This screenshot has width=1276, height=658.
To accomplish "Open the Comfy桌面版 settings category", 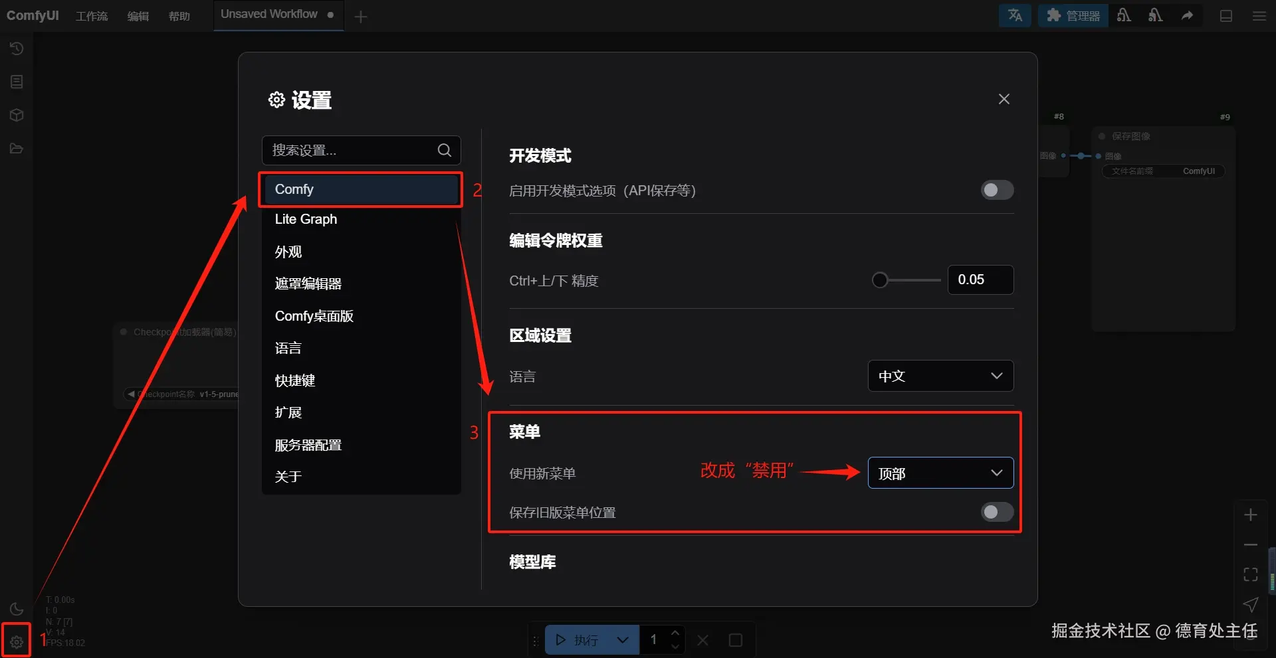I will (x=361, y=316).
